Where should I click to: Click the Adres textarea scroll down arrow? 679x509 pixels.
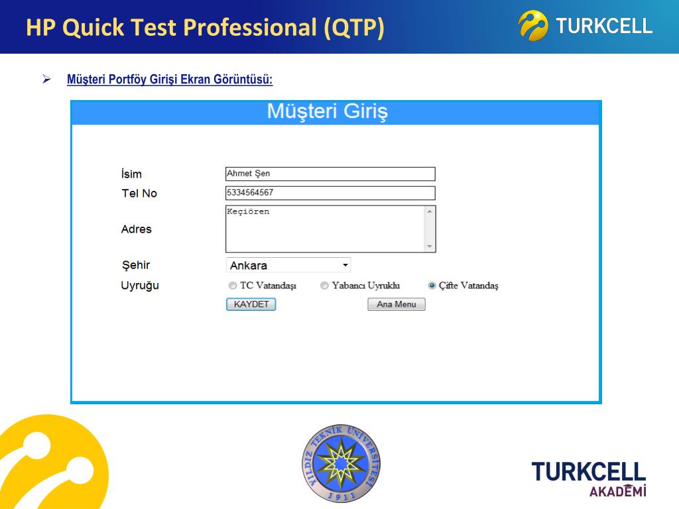[x=430, y=247]
